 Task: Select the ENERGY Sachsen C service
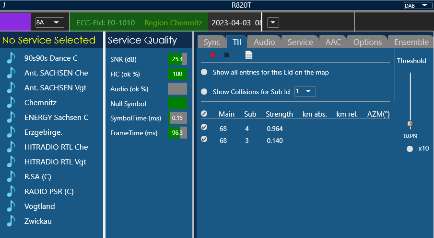coord(56,118)
